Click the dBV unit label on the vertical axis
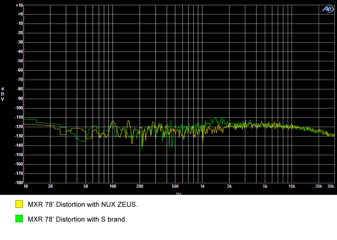This screenshot has height=240, width=337. tap(3, 94)
